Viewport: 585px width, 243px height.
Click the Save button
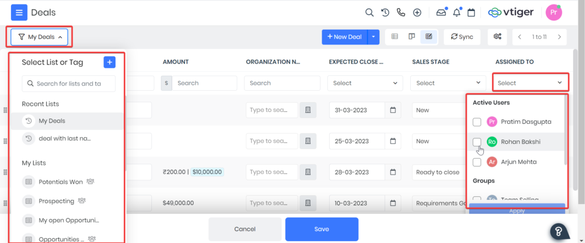coord(322,229)
